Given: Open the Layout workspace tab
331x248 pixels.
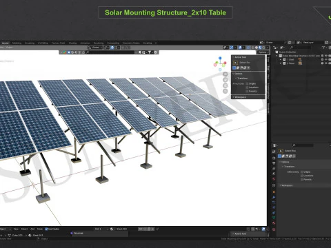Looking at the screenshot, I should pos(5,43).
